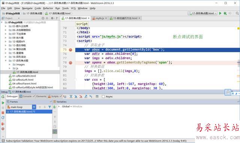Click code on line 80 imgs slice call
The width and height of the screenshot is (240, 143).
(x=112, y=71)
